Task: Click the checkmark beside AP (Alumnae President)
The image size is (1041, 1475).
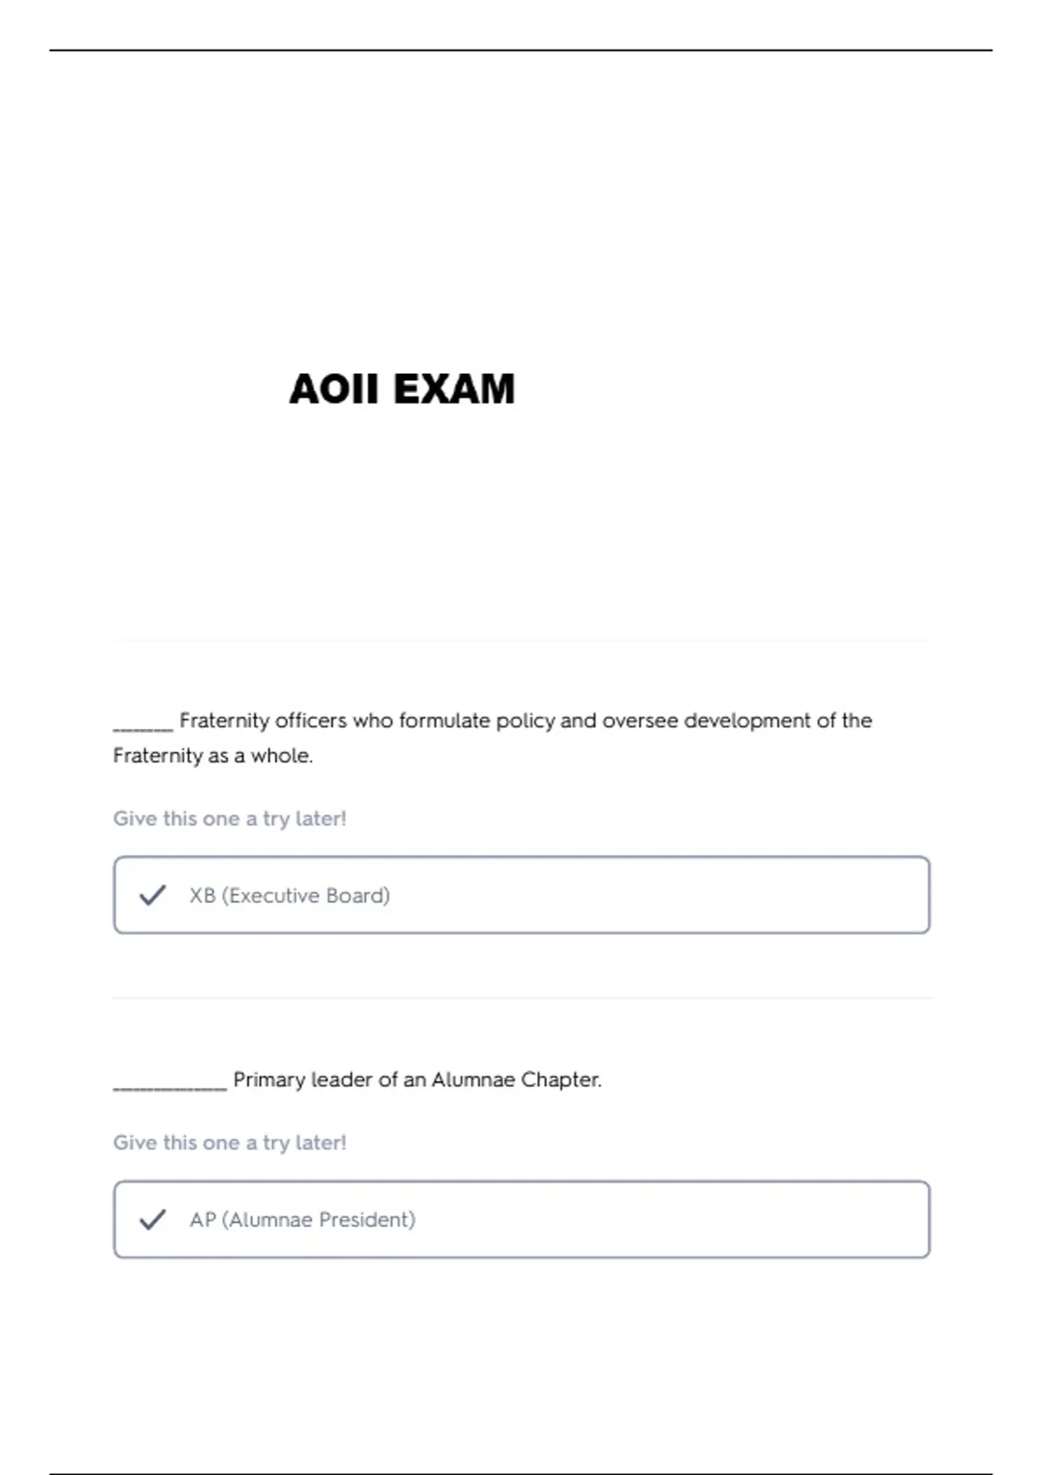Action: pos(153,1219)
